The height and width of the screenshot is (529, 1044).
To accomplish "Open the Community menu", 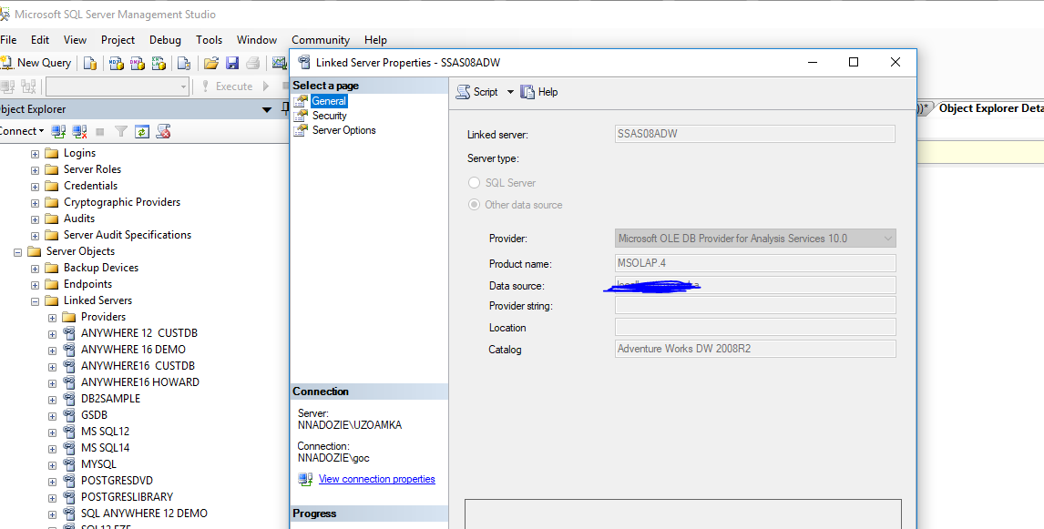I will tap(321, 40).
